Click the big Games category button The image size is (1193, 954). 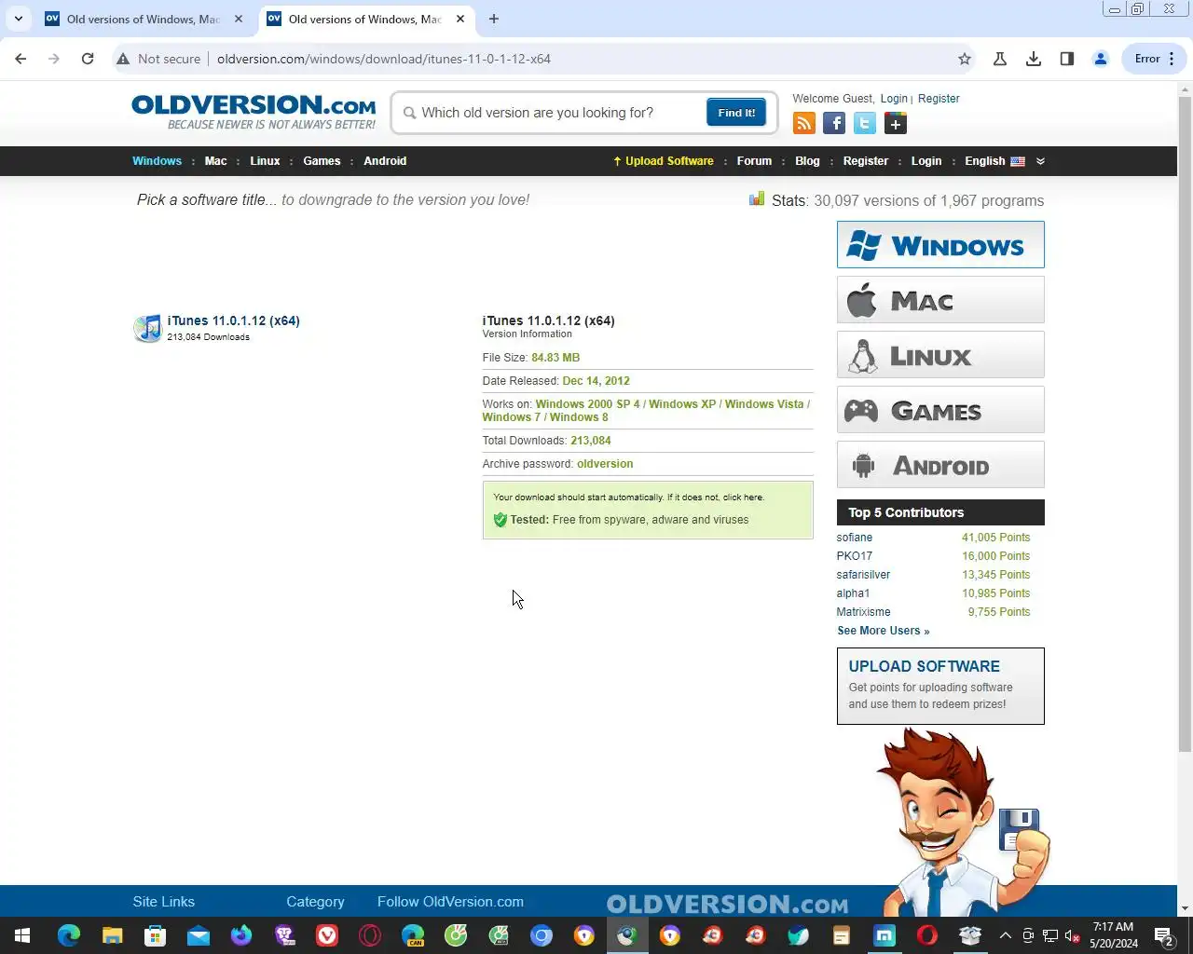tap(940, 410)
